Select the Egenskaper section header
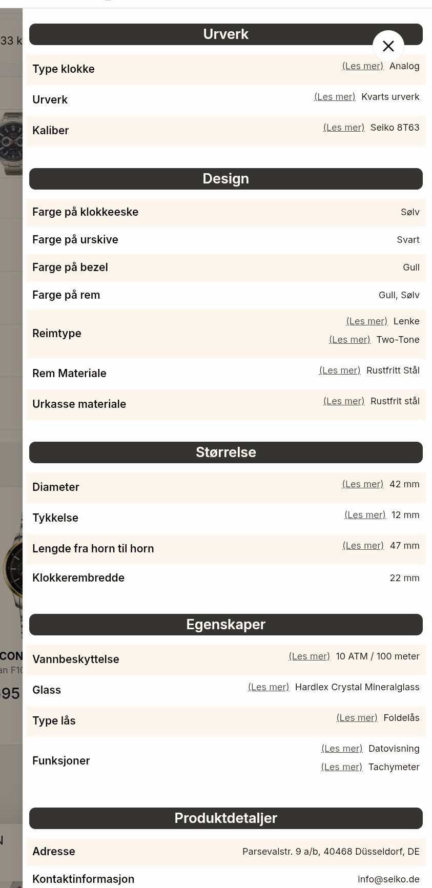 click(225, 625)
